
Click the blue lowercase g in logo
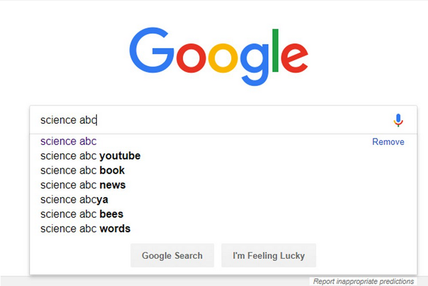pyautogui.click(x=255, y=65)
